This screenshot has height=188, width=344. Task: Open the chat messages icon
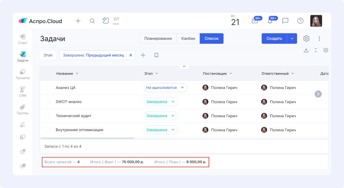(285, 21)
